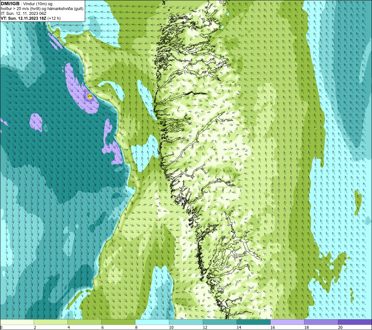Select the 4–6 m/s green legend swatch
Screen dimensions: 372x330
tap(84, 322)
